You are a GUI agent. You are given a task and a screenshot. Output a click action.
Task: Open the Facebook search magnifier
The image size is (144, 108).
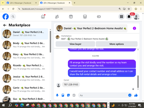click(13, 17)
